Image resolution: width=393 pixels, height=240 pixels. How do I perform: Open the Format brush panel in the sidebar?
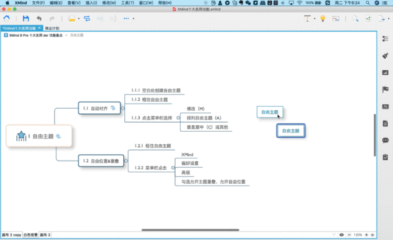click(385, 56)
